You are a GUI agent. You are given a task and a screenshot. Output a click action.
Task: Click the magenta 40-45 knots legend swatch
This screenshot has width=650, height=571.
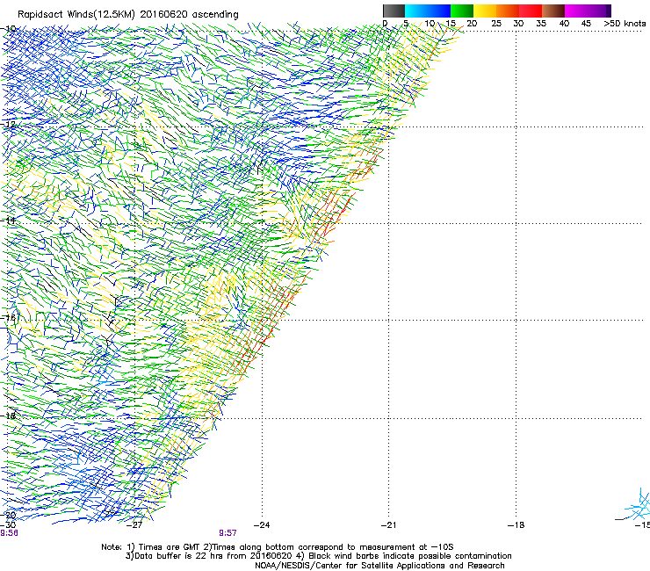(x=576, y=11)
